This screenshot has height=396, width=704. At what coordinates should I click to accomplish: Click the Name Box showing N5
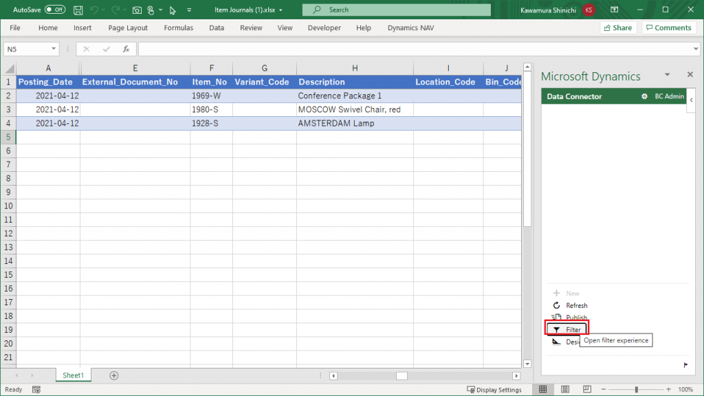point(26,49)
